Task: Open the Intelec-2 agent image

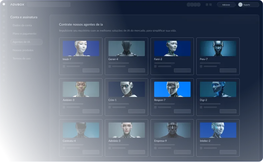Action: [x=218, y=130]
